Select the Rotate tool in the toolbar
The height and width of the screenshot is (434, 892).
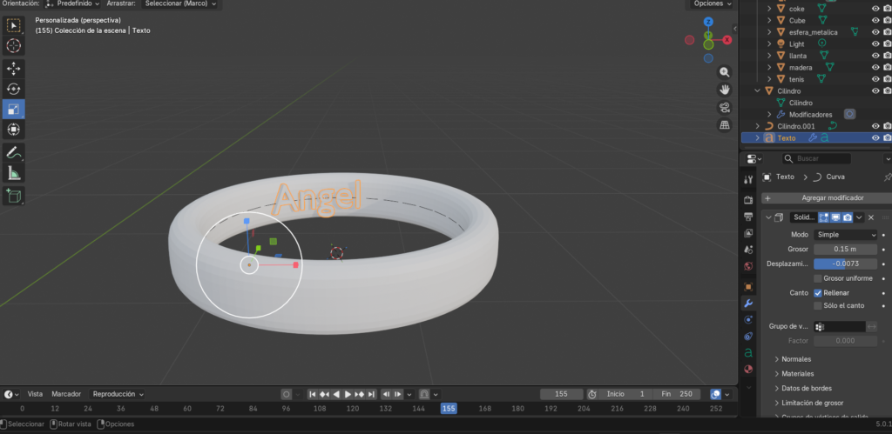click(x=14, y=89)
